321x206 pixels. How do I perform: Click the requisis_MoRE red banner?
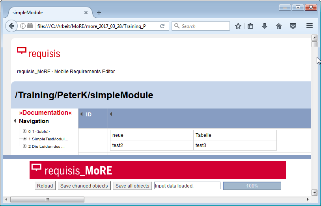click(x=158, y=170)
